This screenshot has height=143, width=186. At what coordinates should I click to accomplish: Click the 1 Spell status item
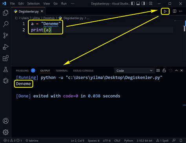[x=162, y=141]
